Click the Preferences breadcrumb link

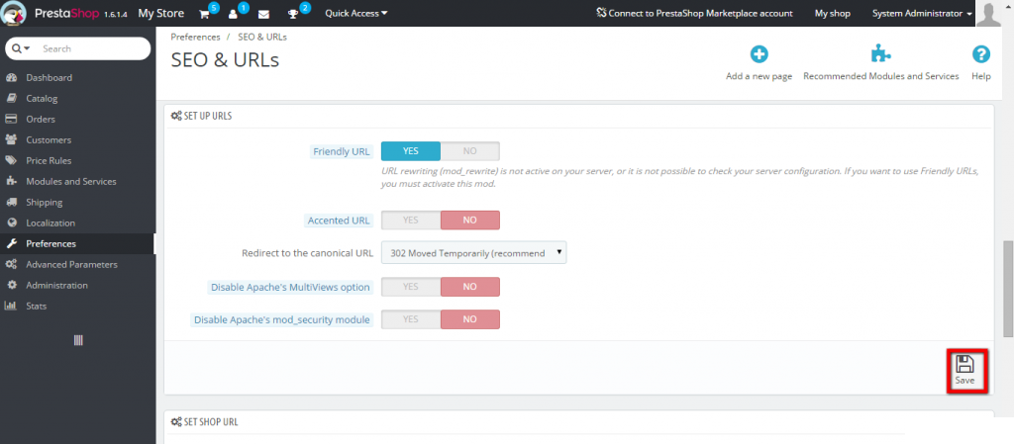click(195, 37)
